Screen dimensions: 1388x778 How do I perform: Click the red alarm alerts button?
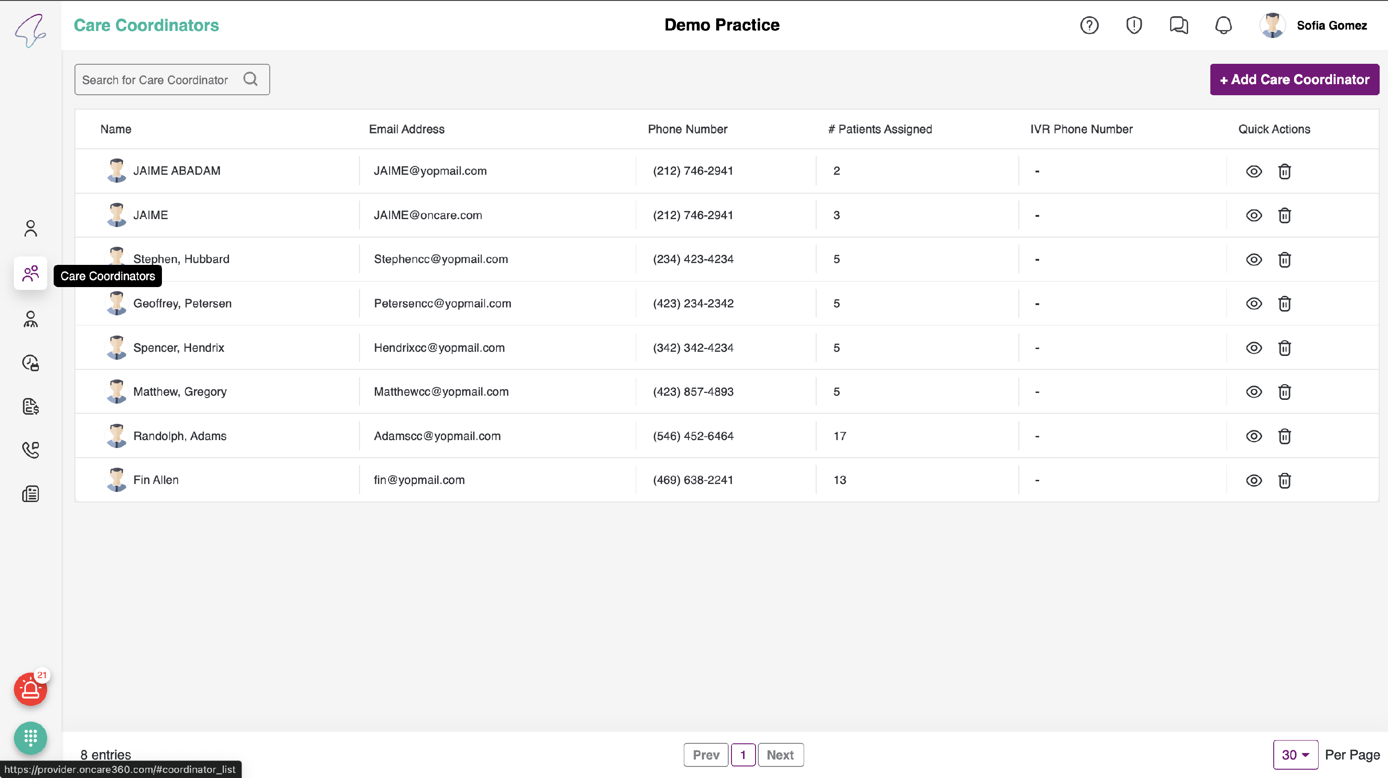pyautogui.click(x=30, y=689)
